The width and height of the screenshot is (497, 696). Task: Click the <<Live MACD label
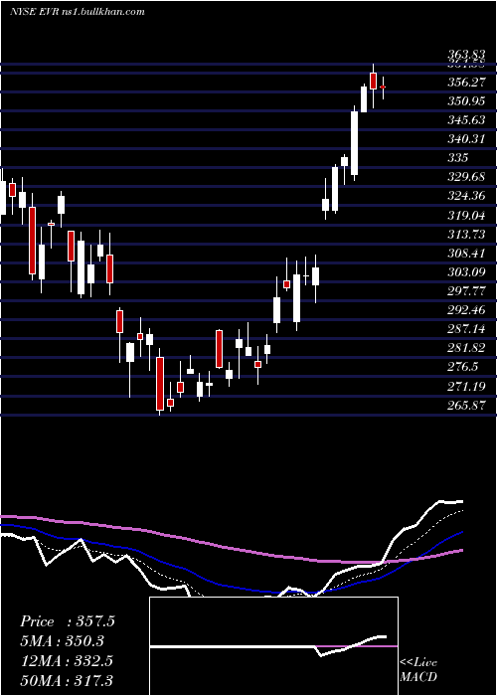(418, 670)
